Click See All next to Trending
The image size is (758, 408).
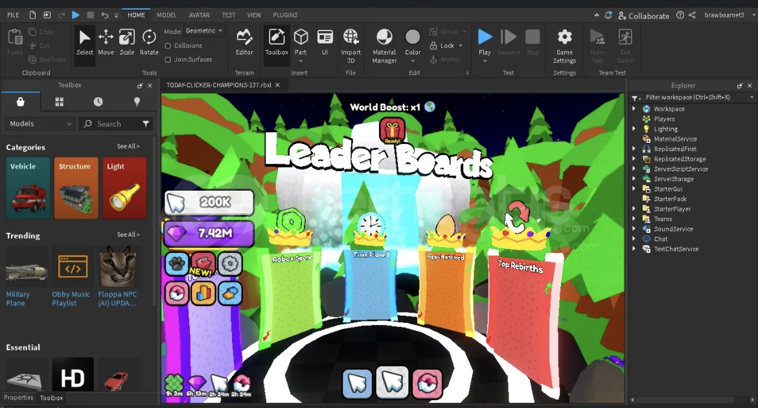click(x=128, y=235)
